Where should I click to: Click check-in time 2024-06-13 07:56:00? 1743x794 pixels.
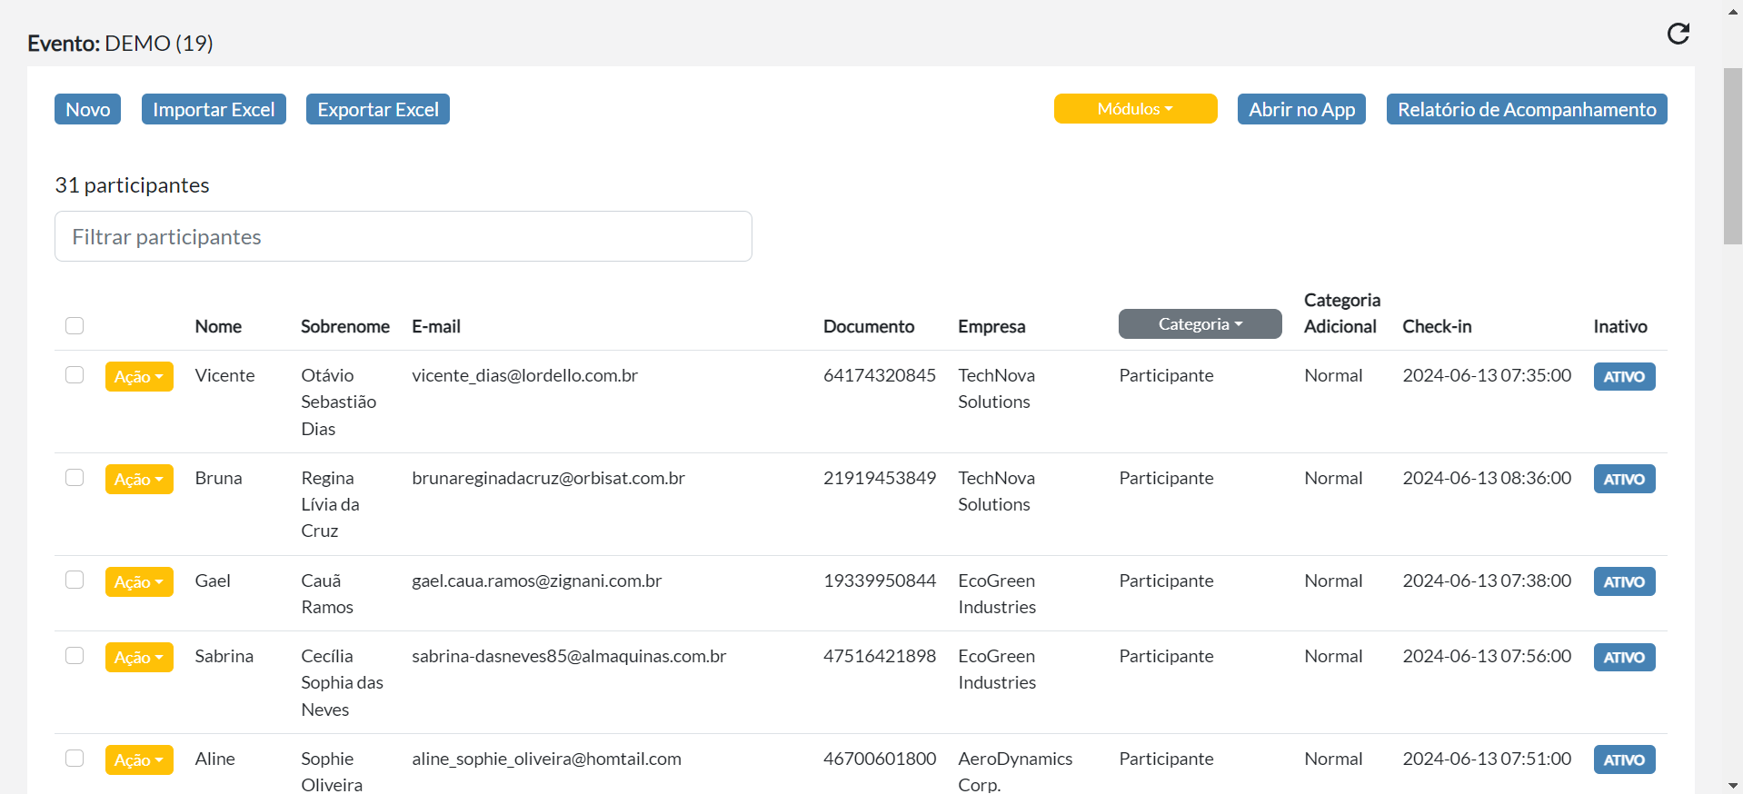tap(1487, 656)
